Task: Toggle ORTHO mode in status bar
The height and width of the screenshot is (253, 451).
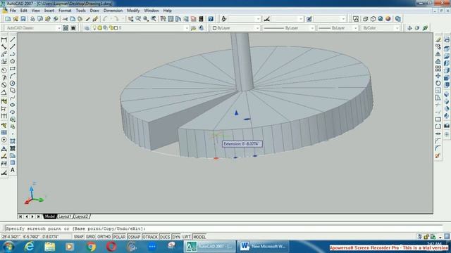Action: pos(104,237)
